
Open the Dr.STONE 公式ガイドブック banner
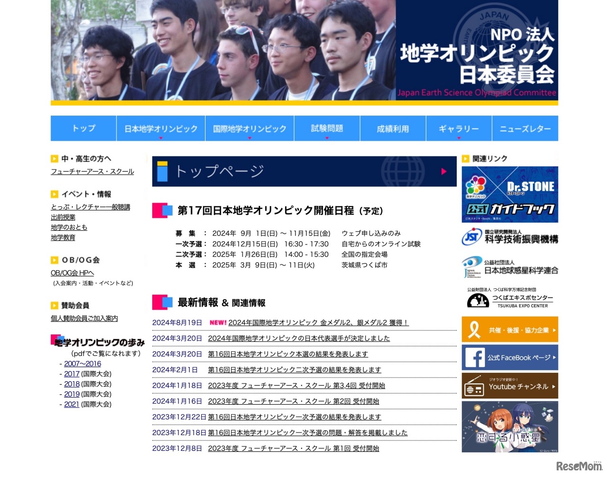tap(510, 195)
